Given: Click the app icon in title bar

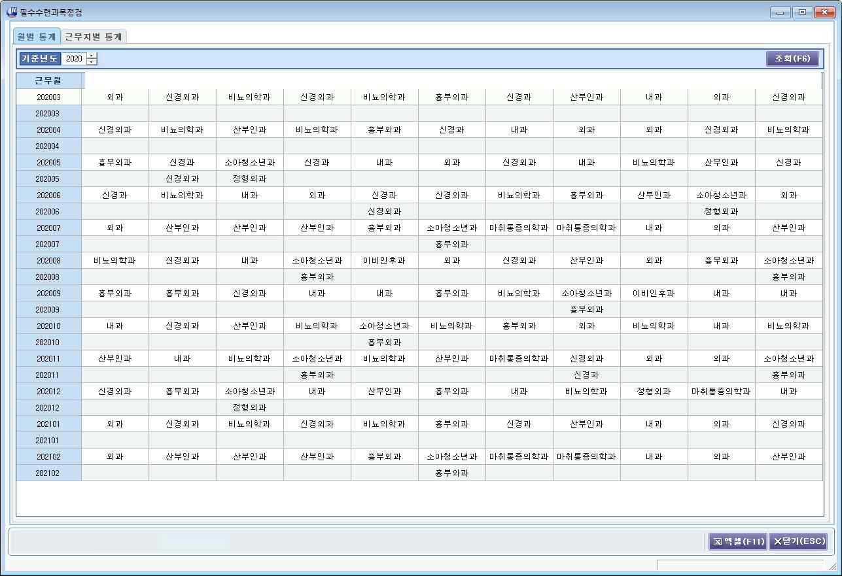Looking at the screenshot, I should pyautogui.click(x=11, y=12).
